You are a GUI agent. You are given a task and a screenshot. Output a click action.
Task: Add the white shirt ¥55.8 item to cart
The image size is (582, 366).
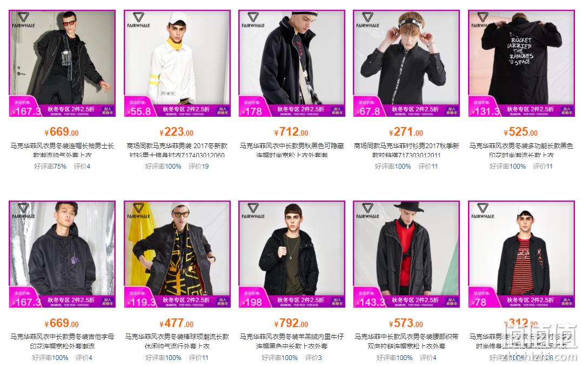click(222, 111)
